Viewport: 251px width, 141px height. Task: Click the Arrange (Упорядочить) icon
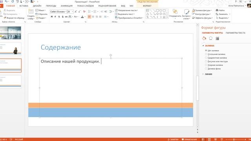175,14
